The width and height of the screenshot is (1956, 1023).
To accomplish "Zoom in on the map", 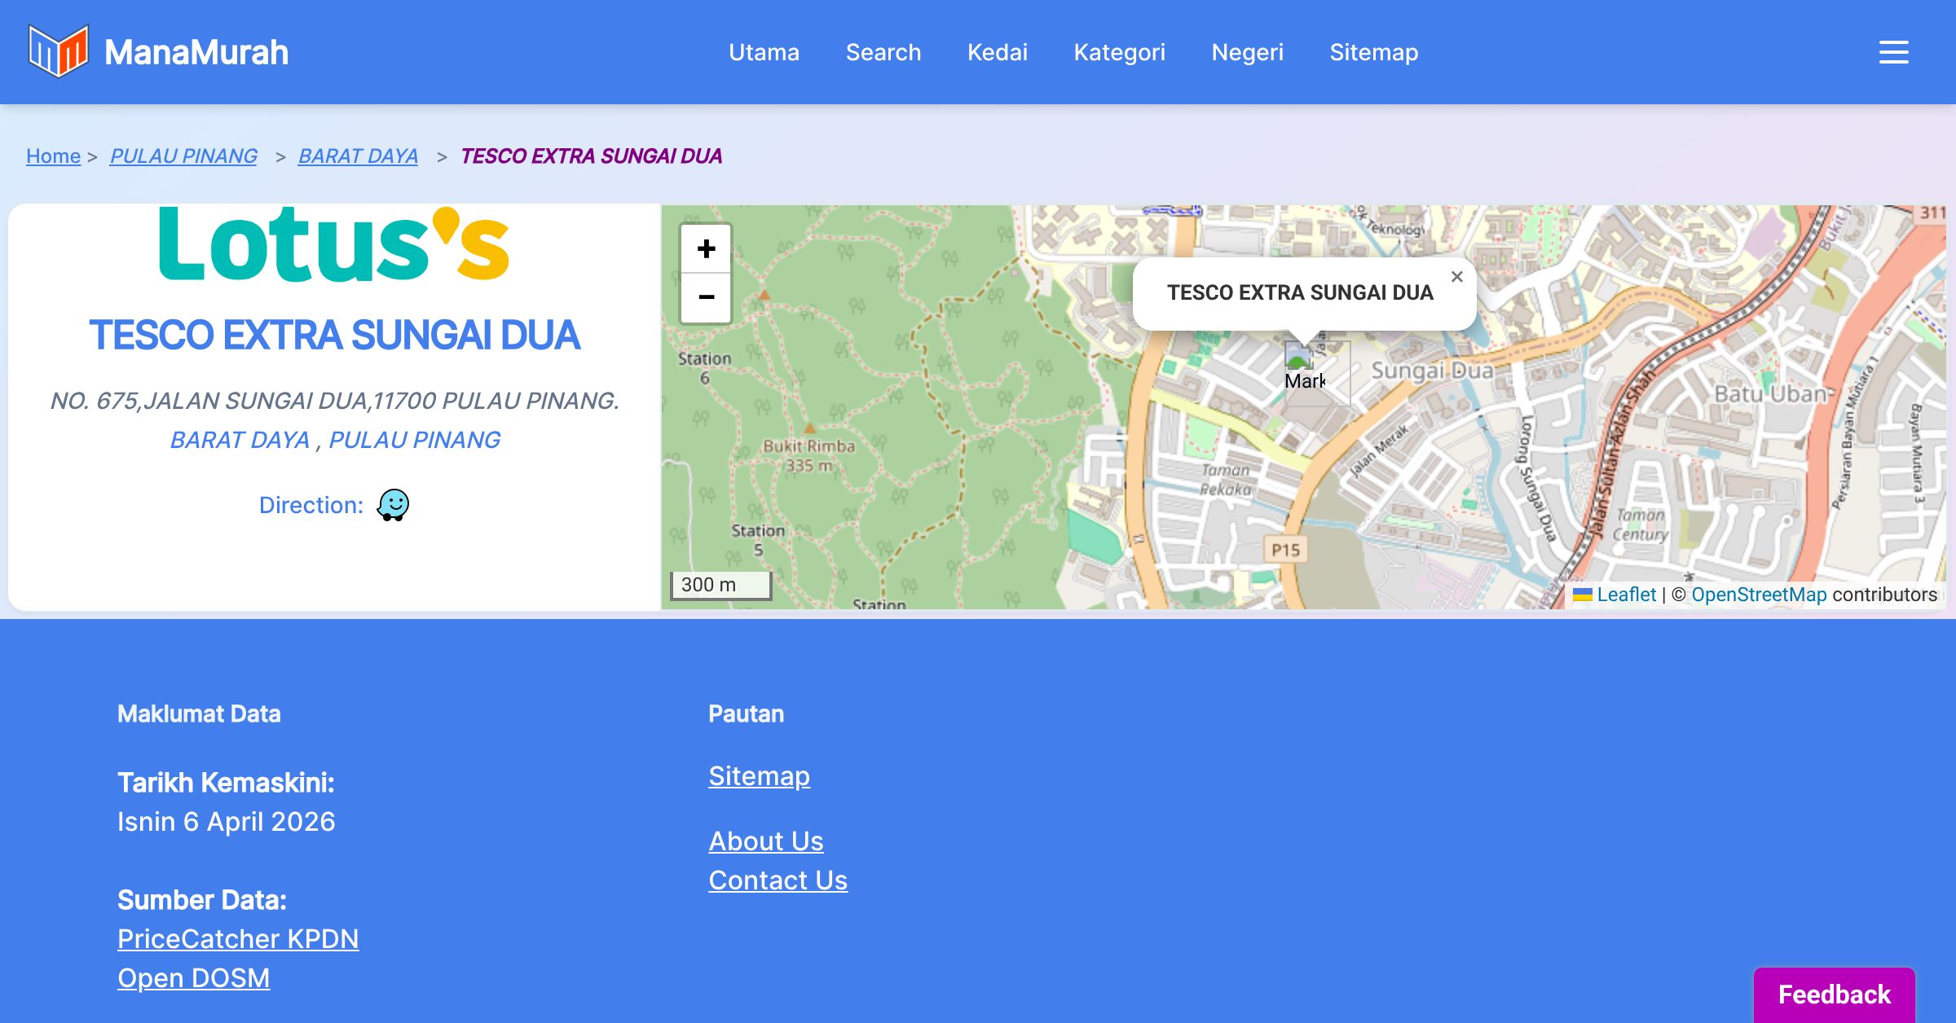I will (x=706, y=248).
